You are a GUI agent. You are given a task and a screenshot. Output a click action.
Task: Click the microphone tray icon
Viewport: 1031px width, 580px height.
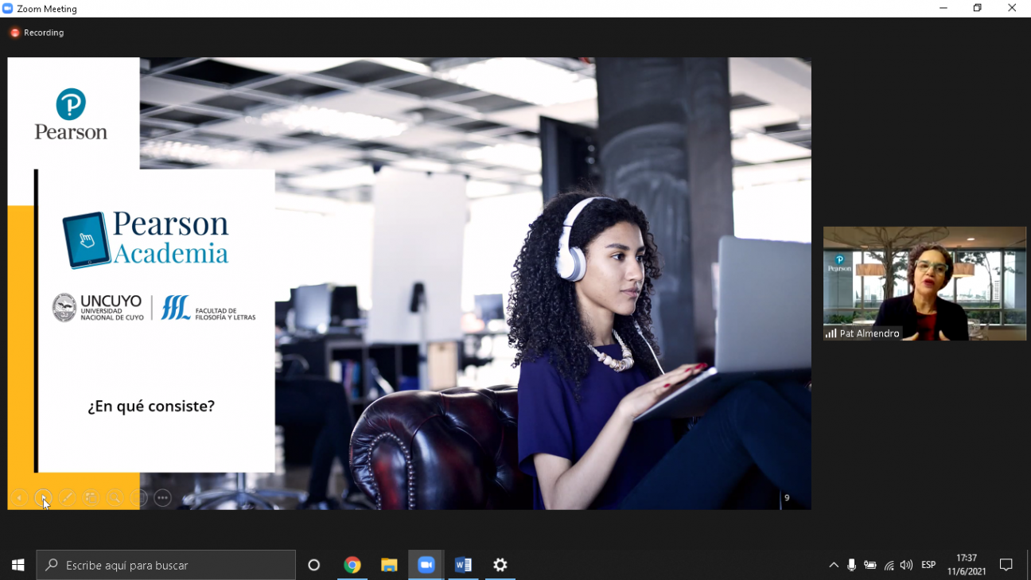852,565
